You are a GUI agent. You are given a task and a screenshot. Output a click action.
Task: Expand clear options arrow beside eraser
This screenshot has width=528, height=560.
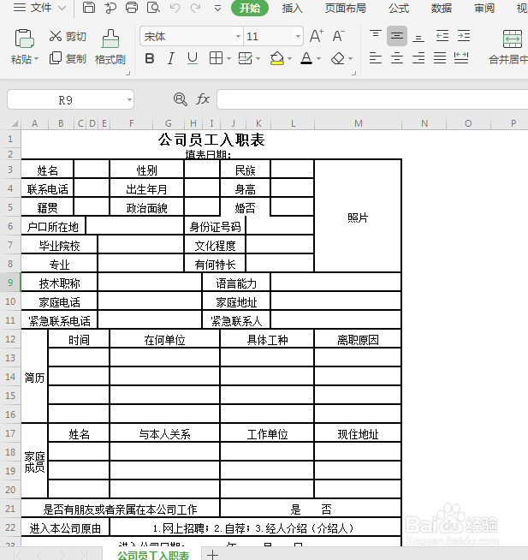pyautogui.click(x=350, y=58)
